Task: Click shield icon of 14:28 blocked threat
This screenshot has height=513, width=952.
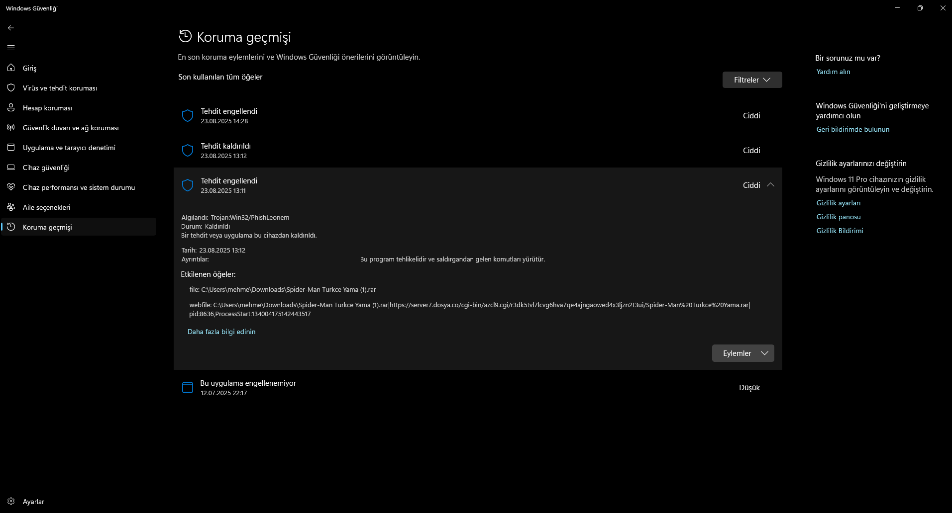Action: pos(188,116)
